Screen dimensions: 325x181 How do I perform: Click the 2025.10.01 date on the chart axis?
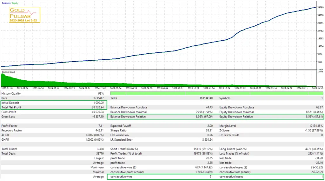tap(178, 88)
